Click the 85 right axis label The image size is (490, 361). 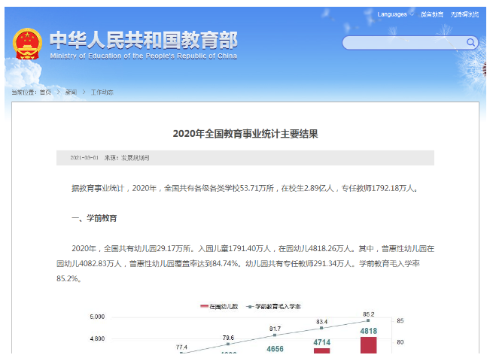click(x=400, y=320)
